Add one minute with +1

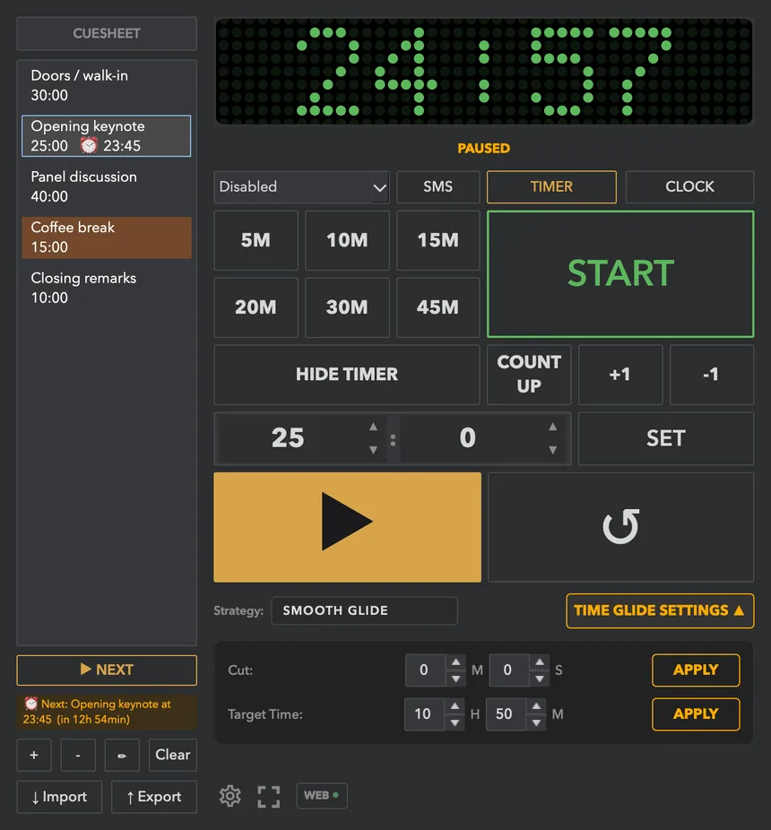(x=620, y=375)
